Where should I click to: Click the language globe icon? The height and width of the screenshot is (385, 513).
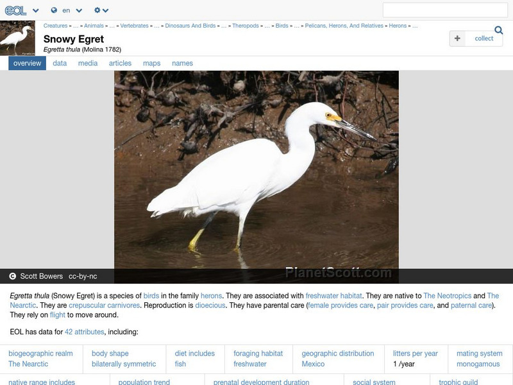tap(55, 10)
